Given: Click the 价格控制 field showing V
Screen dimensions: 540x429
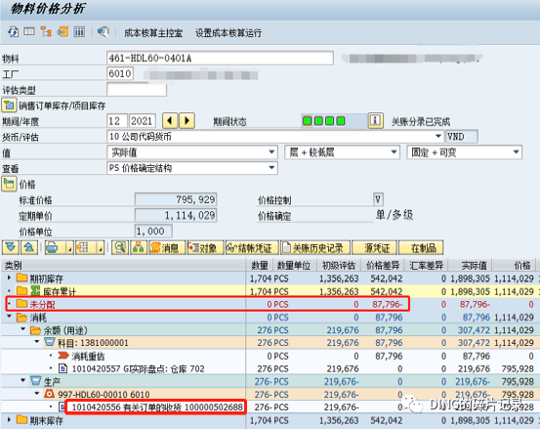Looking at the screenshot, I should [x=378, y=199].
